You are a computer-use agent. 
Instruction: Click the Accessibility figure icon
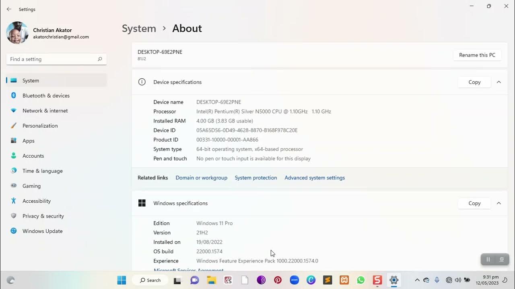(x=14, y=201)
